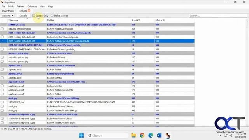Screen dimensions: 249x140
Task: Open the View menu
Action: (42, 7)
